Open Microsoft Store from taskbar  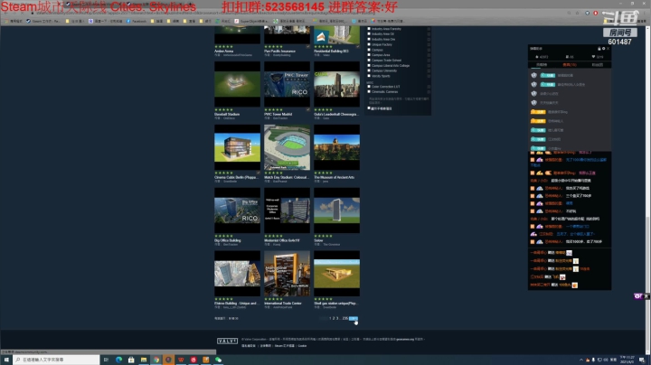pyautogui.click(x=131, y=360)
